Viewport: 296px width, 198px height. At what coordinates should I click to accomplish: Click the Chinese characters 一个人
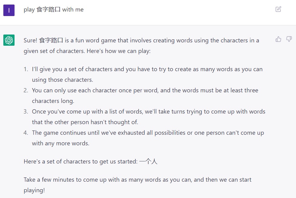(148, 161)
